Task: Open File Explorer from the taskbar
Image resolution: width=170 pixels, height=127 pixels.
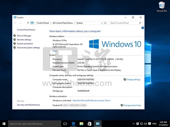Action: (81, 124)
